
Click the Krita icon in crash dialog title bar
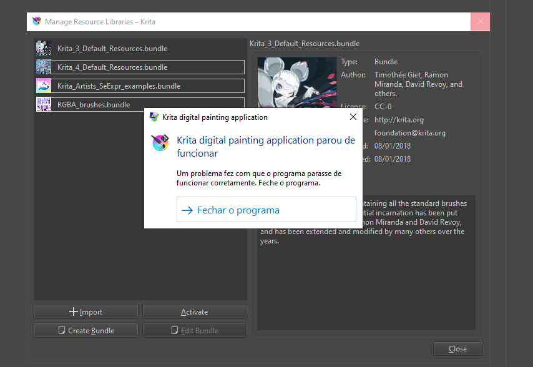click(154, 117)
